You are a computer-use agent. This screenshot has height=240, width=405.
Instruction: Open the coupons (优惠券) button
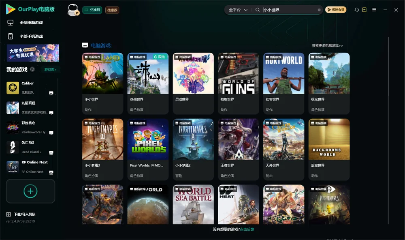coord(112,10)
